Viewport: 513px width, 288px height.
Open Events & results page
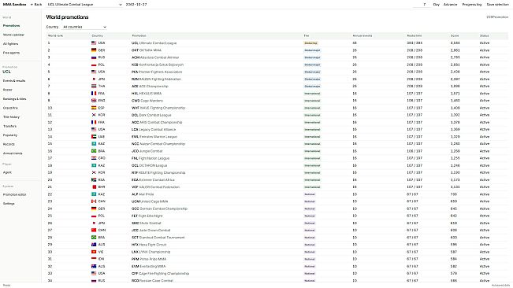(14, 80)
